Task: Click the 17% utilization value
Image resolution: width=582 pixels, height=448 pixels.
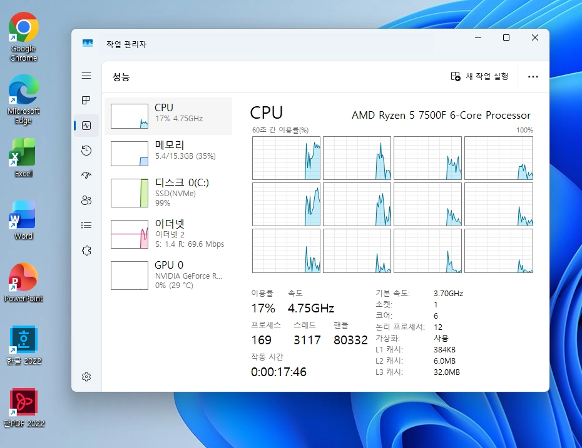Action: coord(263,308)
